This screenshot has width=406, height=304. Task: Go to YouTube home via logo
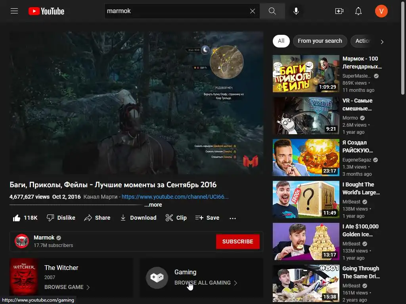click(46, 11)
